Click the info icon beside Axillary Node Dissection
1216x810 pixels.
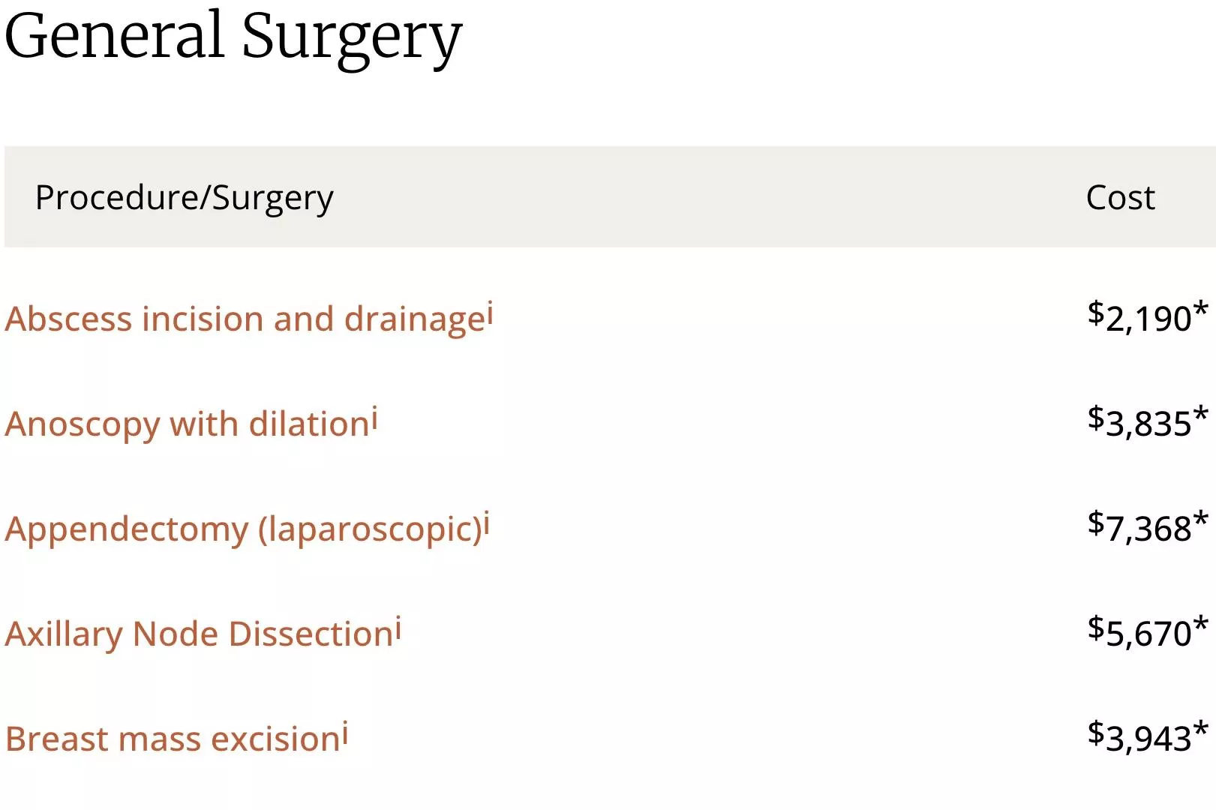pos(398,629)
